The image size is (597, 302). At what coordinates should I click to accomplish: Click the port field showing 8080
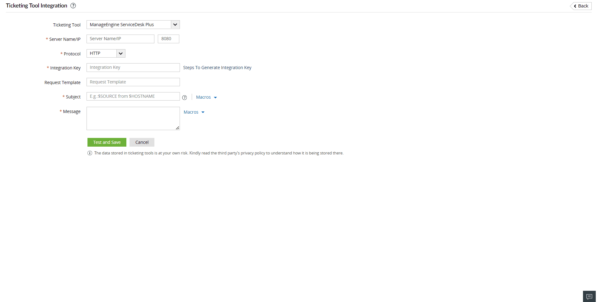168,39
